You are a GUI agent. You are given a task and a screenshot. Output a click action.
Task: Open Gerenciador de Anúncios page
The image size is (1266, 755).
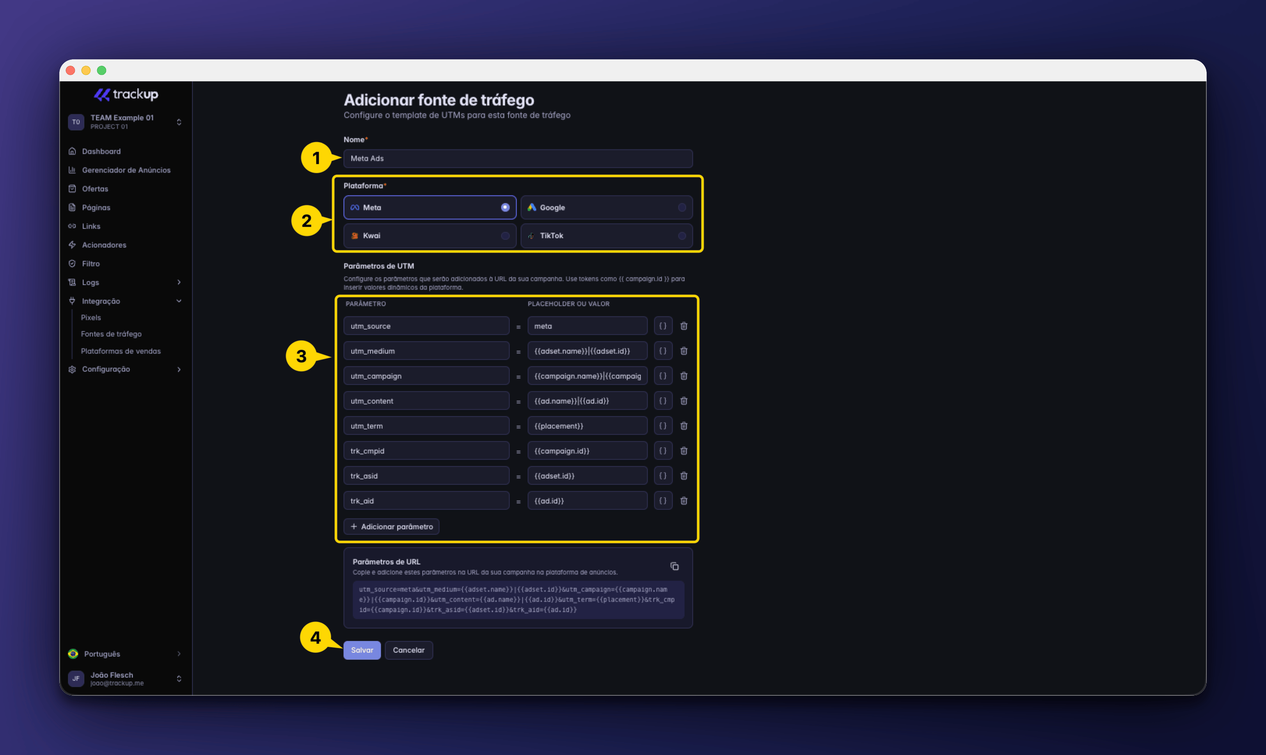click(x=126, y=170)
